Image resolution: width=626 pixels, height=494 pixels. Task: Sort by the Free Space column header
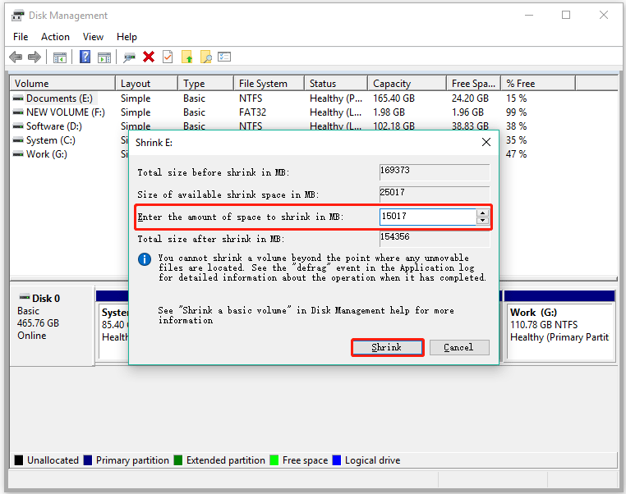click(x=473, y=84)
